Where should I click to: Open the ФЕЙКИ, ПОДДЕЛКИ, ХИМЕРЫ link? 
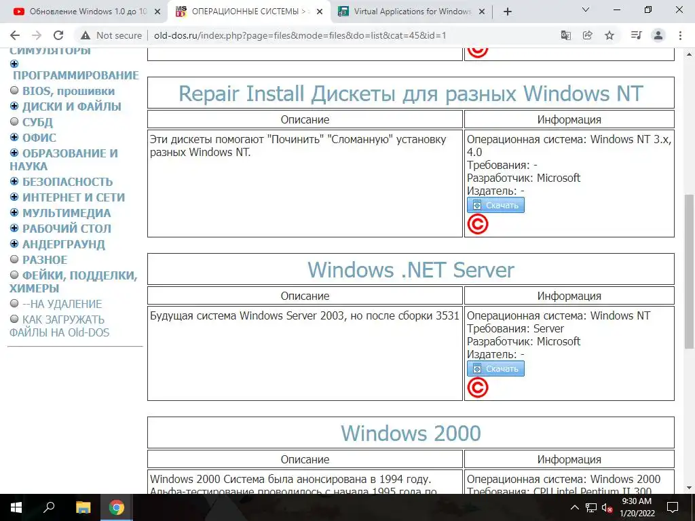[73, 282]
